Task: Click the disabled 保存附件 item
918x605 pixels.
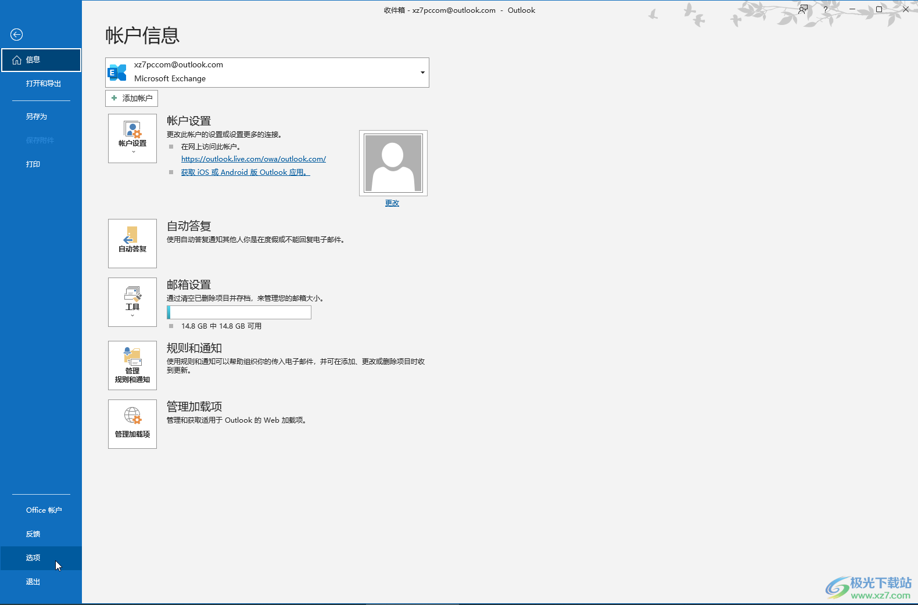Action: 41,141
